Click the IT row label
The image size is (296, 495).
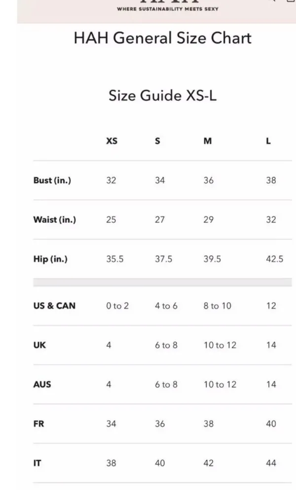click(x=37, y=463)
